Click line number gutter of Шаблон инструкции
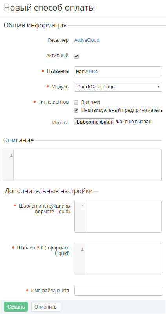The height and width of the screenshot is (314, 166). [80, 217]
